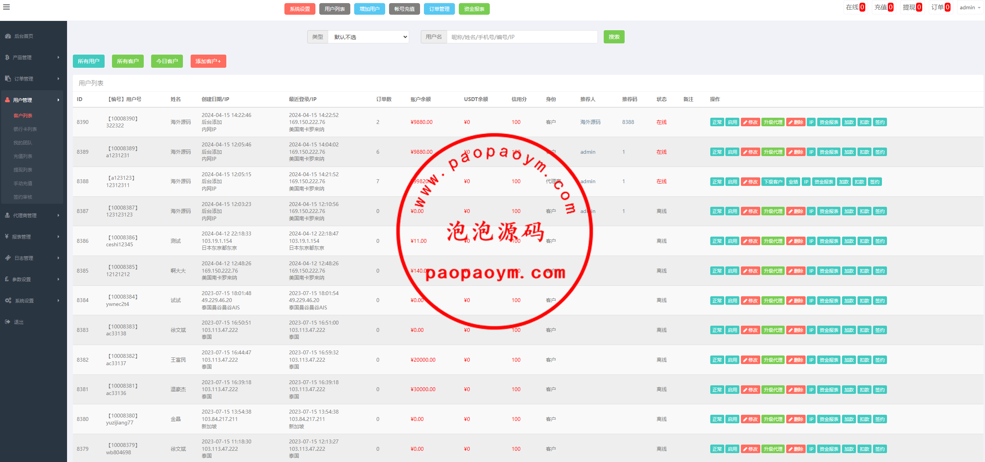The image size is (985, 462).
Task: Click the green 资金报表 top button
Action: [x=474, y=9]
